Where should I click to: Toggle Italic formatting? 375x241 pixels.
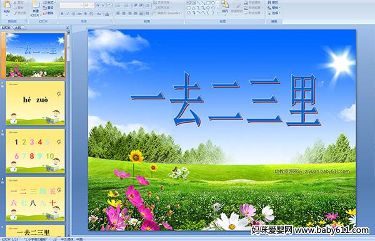click(x=67, y=14)
